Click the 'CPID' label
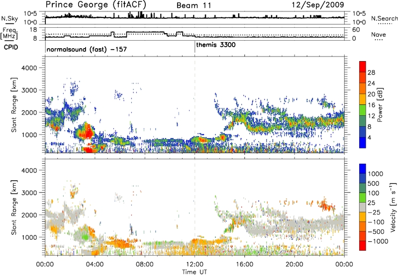 click(x=11, y=47)
